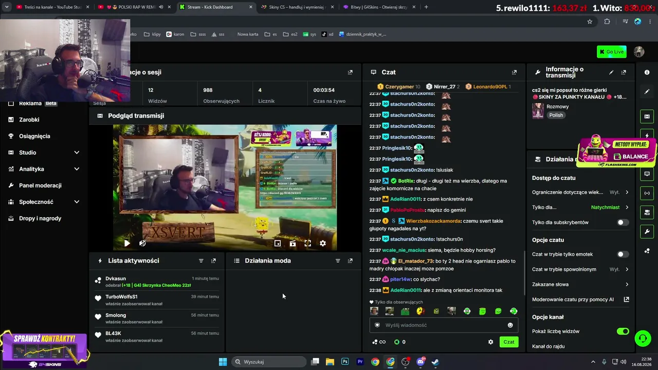658x370 pixels.
Task: Switch to YouTube Studio tab
Action: tap(52, 7)
